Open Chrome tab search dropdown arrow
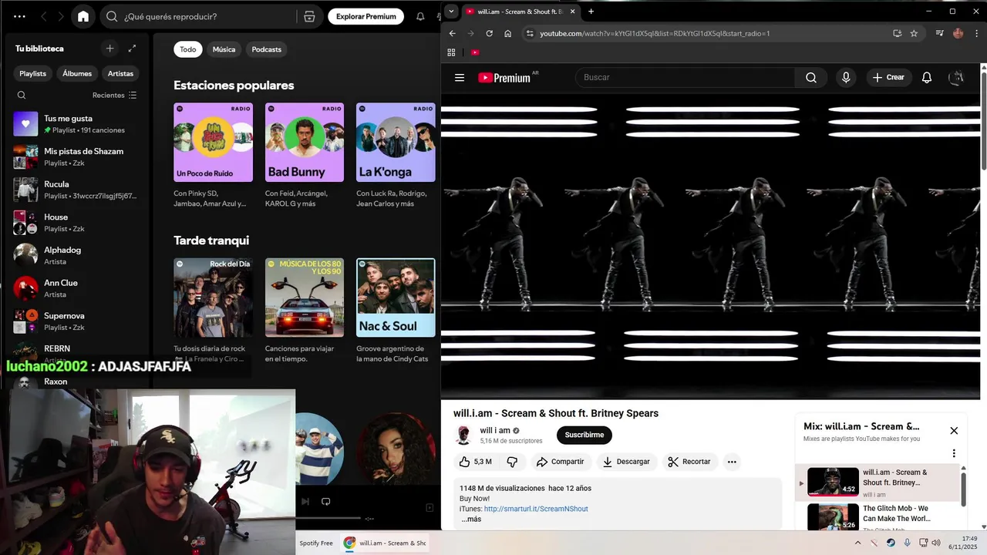Viewport: 987px width, 555px height. [451, 12]
